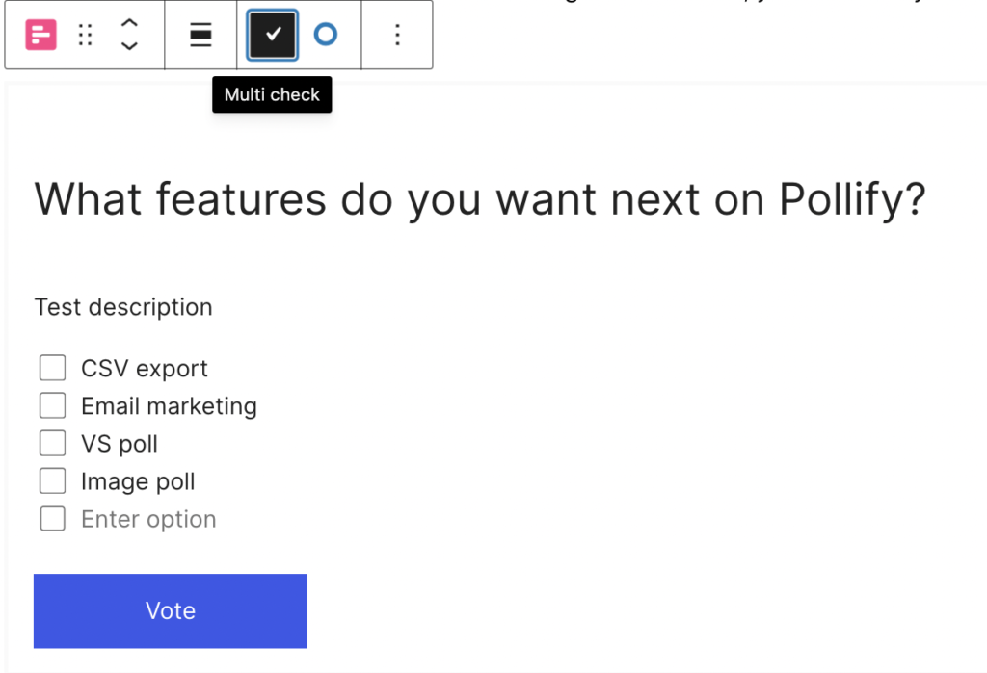Click the Image poll option label
This screenshot has width=987, height=673.
pyautogui.click(x=138, y=481)
